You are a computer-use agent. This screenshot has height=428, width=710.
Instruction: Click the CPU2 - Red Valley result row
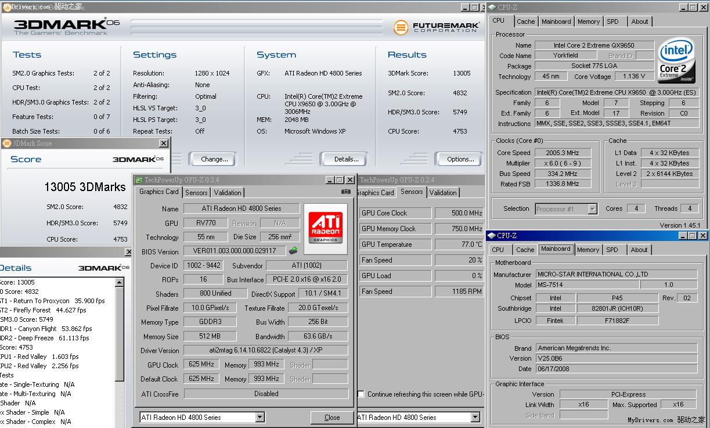coord(40,366)
